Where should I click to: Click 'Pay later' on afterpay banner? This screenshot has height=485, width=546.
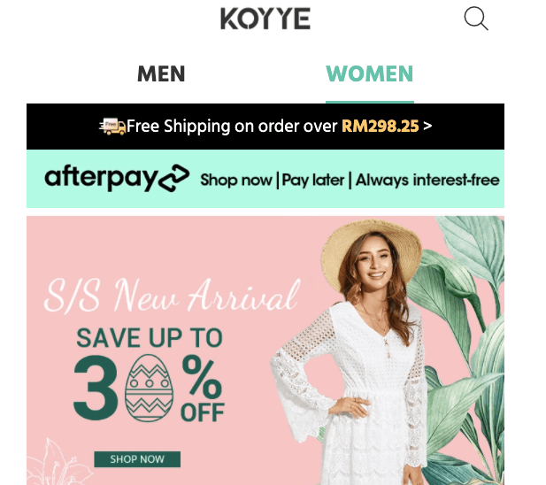(313, 181)
